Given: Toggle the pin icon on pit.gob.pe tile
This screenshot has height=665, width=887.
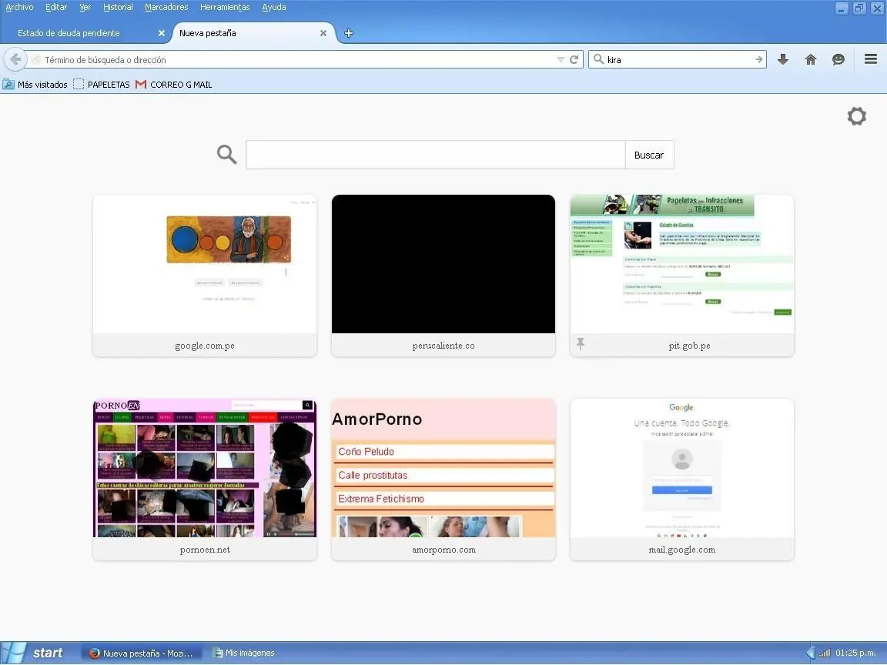Looking at the screenshot, I should pos(581,344).
